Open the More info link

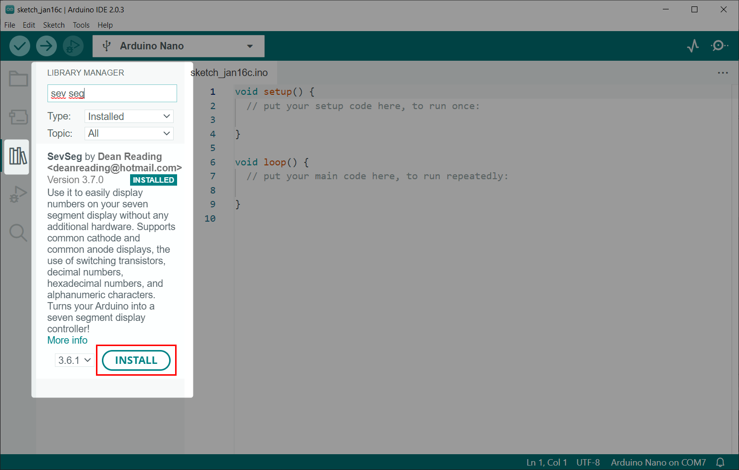[x=67, y=340]
